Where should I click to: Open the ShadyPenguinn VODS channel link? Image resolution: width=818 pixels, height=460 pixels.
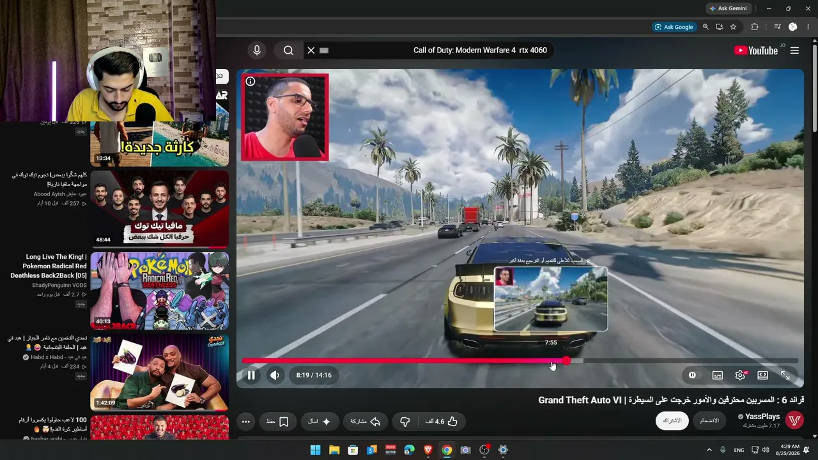pos(59,285)
